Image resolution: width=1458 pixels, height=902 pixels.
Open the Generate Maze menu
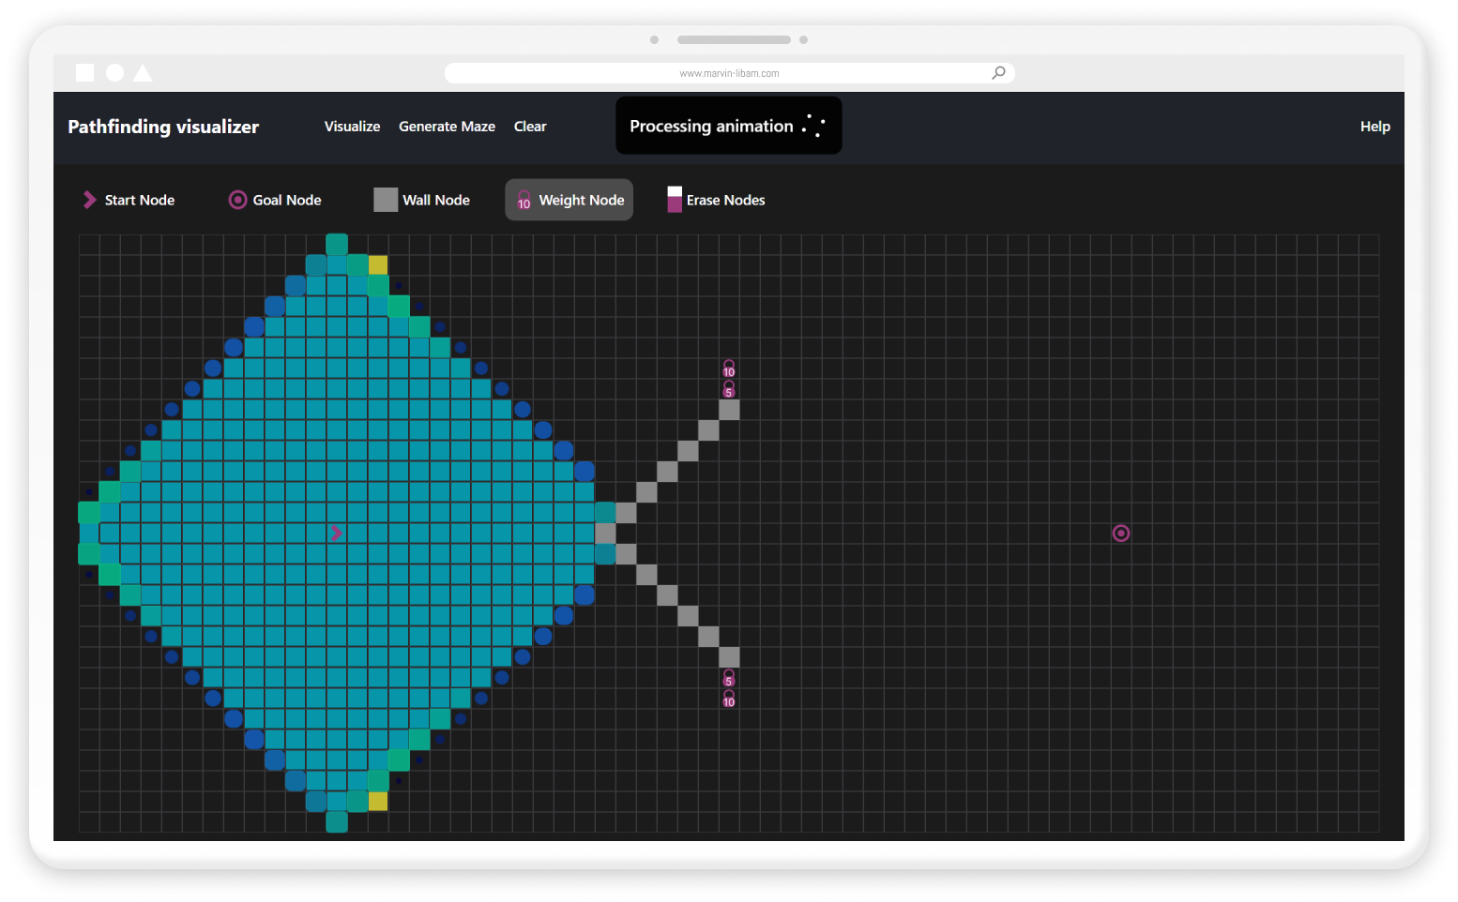447,127
